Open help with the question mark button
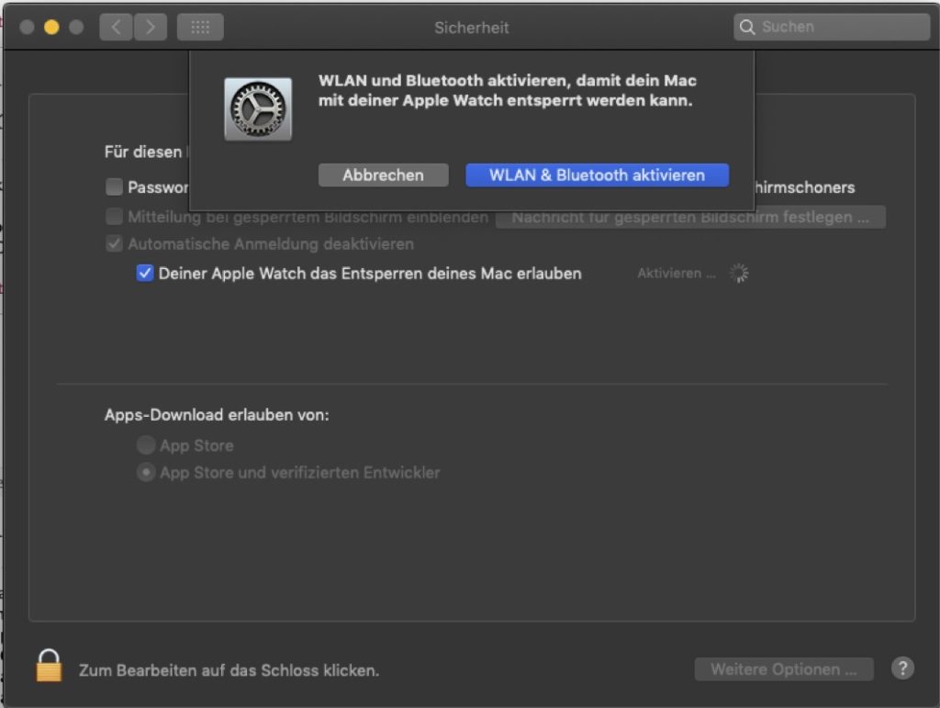 903,669
